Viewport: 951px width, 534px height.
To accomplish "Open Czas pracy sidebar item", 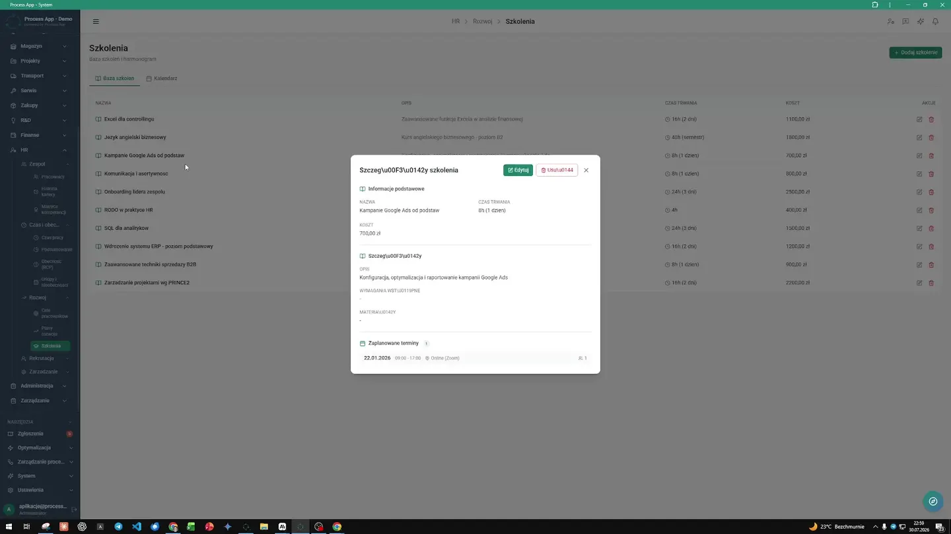I will (50, 237).
